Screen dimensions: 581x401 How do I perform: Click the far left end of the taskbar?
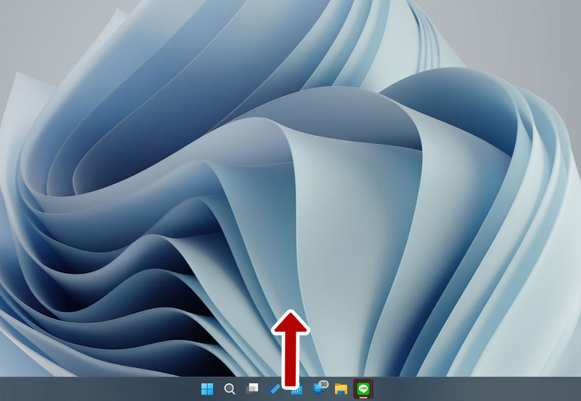(5, 389)
